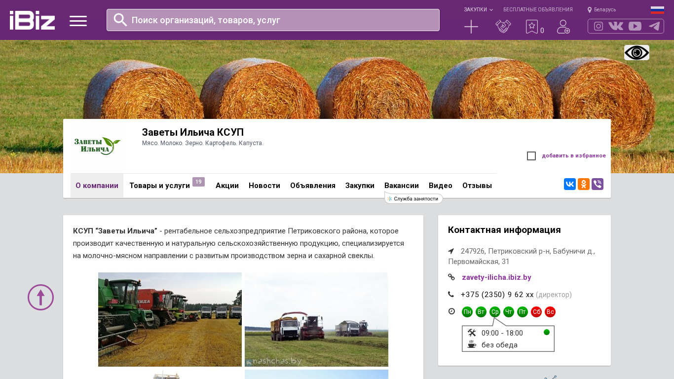This screenshot has height=379, width=674.
Task: Open the Беларусь region selector
Action: click(601, 10)
